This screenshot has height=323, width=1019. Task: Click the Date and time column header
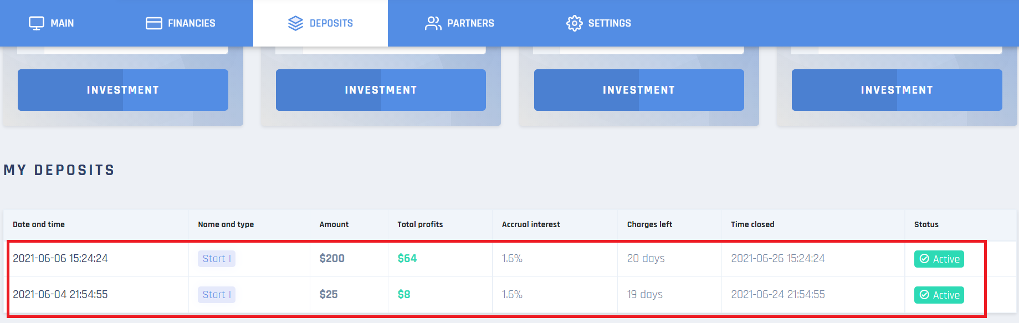pos(39,224)
